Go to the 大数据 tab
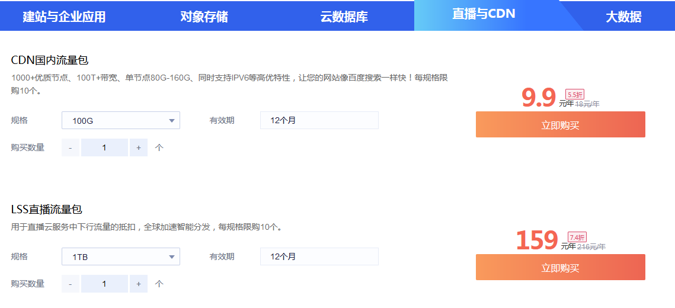The width and height of the screenshot is (675, 308). [623, 17]
